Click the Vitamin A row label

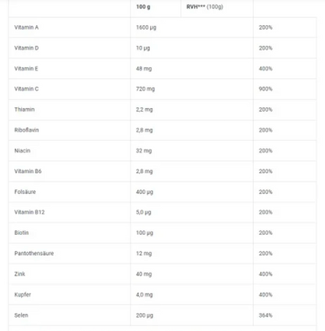pyautogui.click(x=27, y=27)
